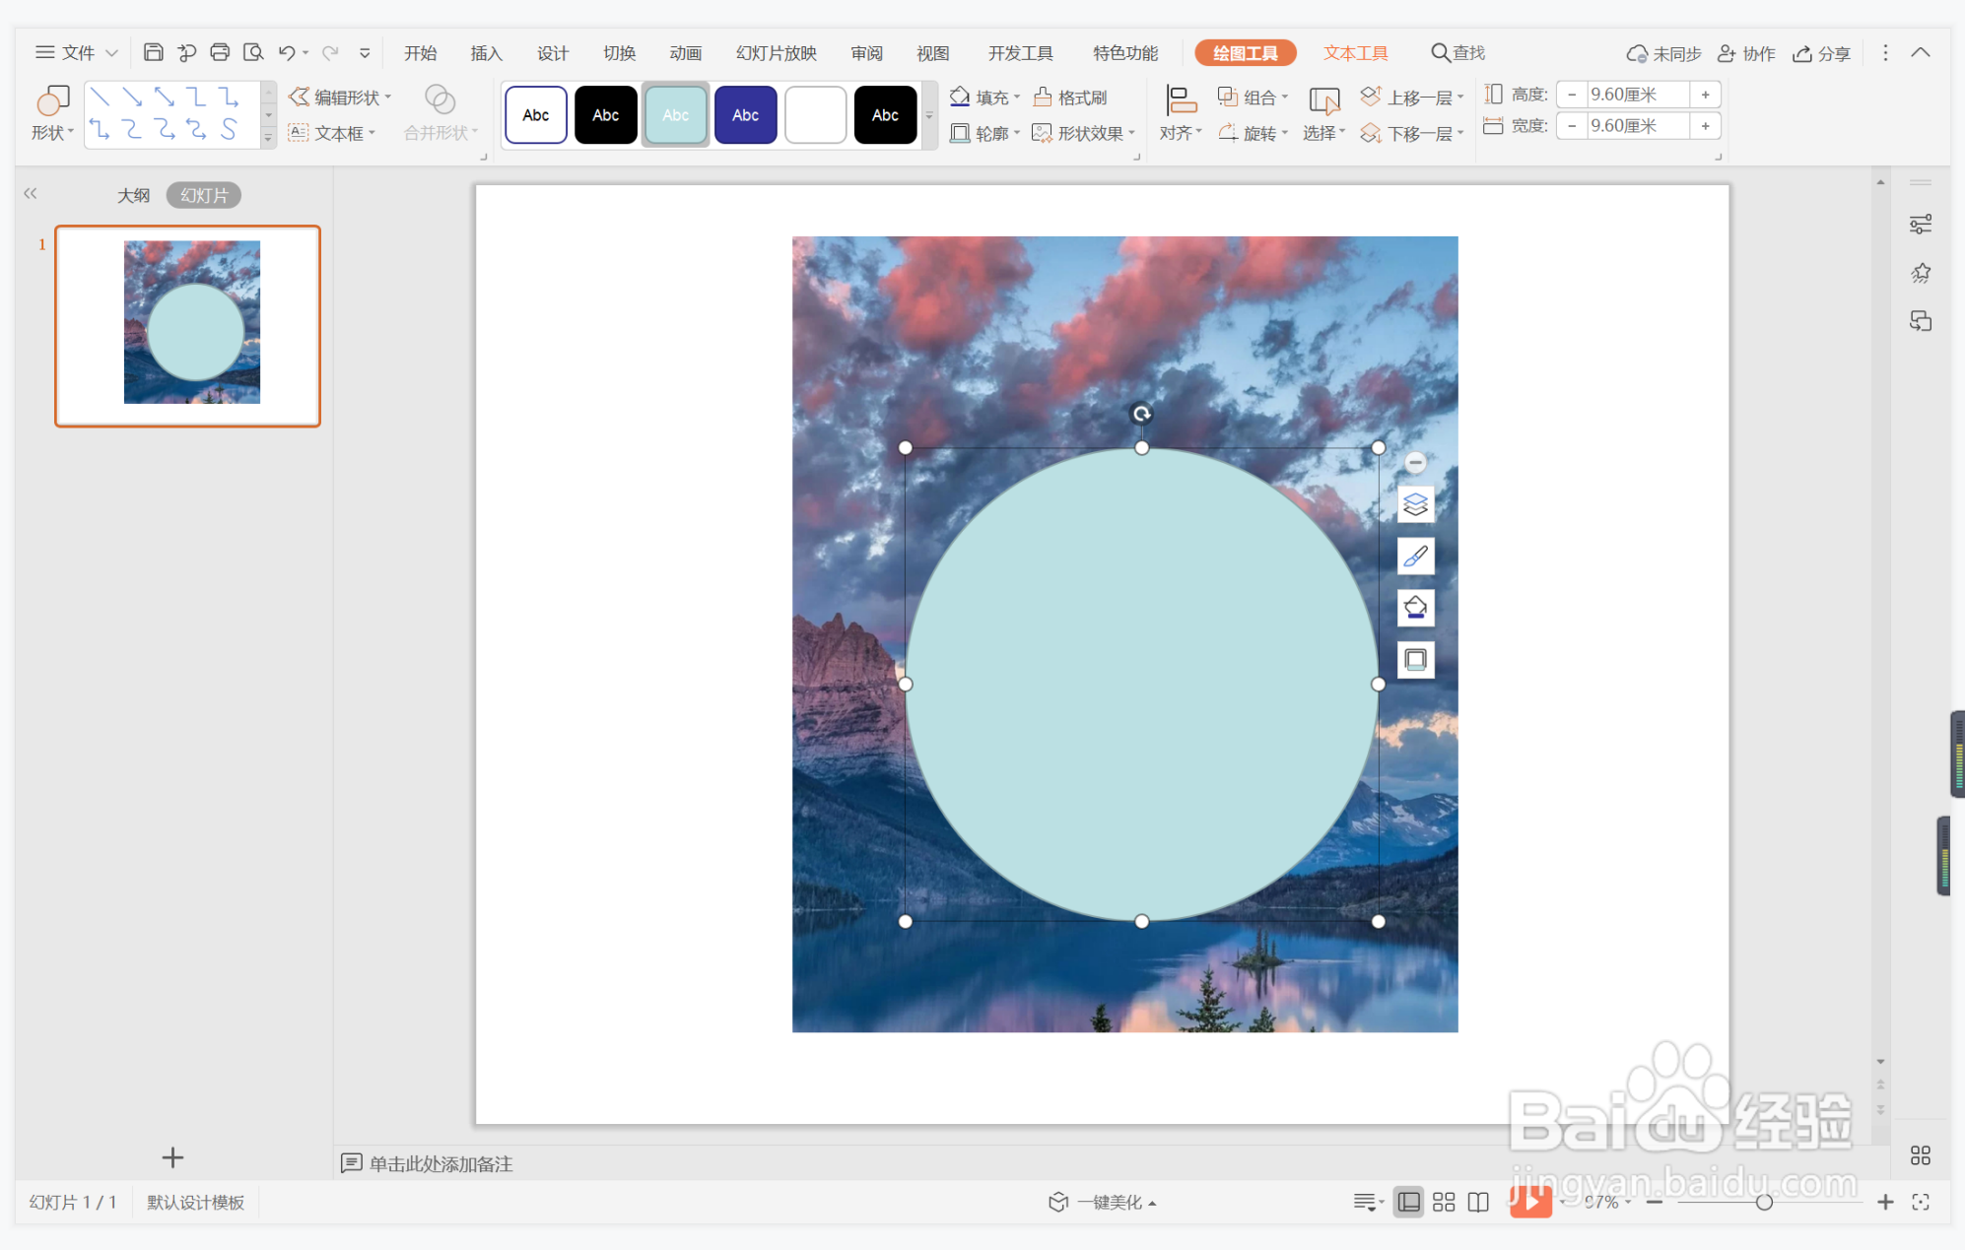Expand the 轮廓 outline dropdown
This screenshot has width=1965, height=1250.
1017,132
